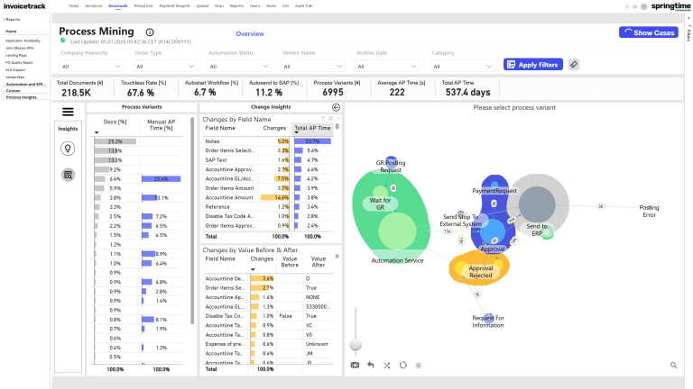This screenshot has height=389, width=693.
Task: Open the Audit Trail menu
Action: pos(303,6)
